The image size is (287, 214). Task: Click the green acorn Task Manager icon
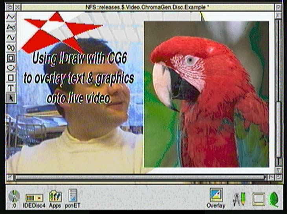click(274, 199)
